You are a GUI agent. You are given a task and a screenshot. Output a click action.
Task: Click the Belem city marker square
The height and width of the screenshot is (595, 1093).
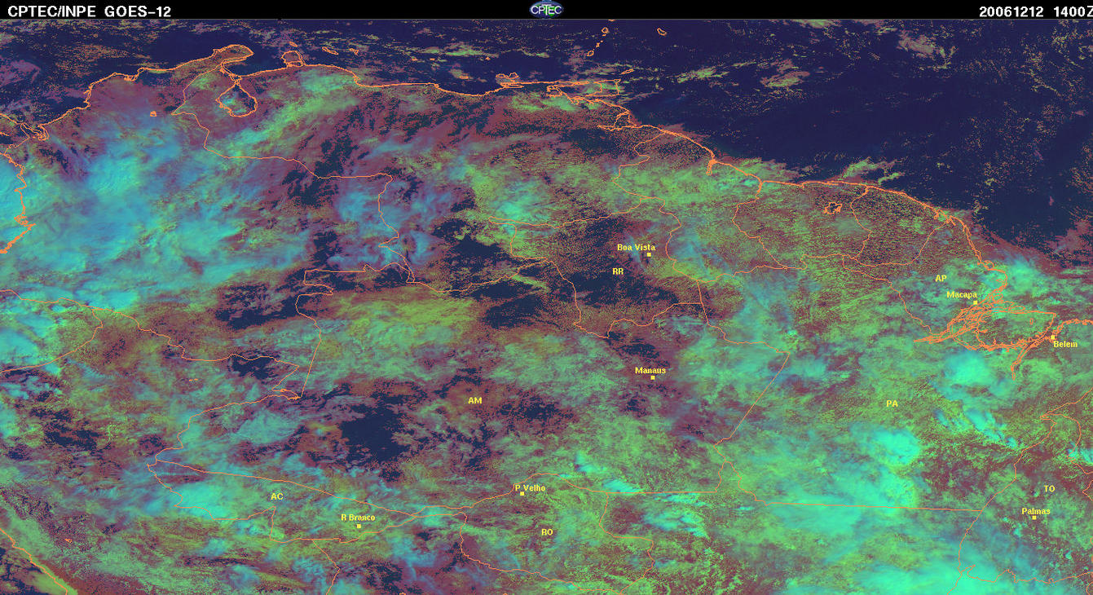(x=1052, y=337)
